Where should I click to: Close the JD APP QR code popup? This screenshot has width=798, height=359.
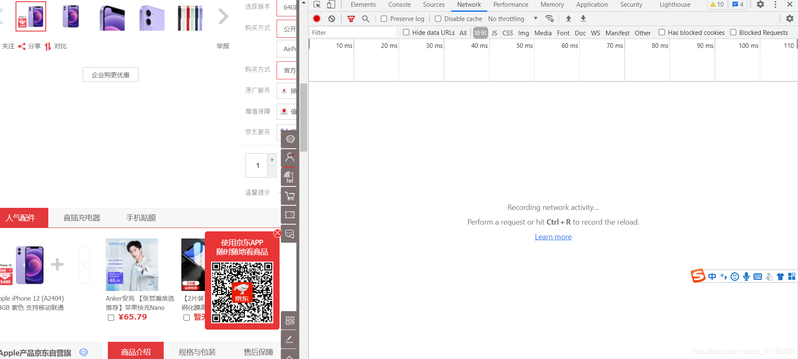pyautogui.click(x=277, y=233)
